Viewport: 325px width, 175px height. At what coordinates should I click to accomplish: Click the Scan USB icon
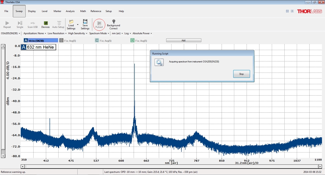point(32,23)
